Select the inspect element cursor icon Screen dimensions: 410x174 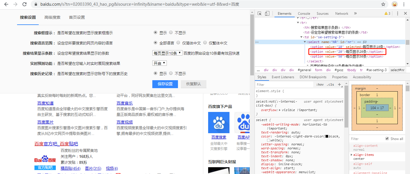pyautogui.click(x=259, y=13)
